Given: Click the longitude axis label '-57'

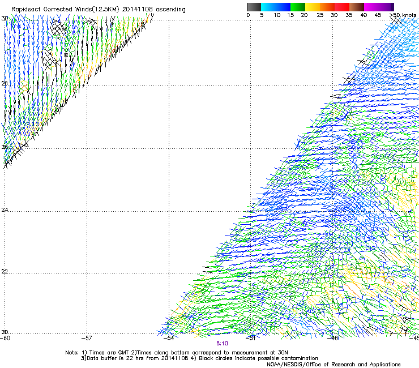Looking at the screenshot, I should (87, 338).
